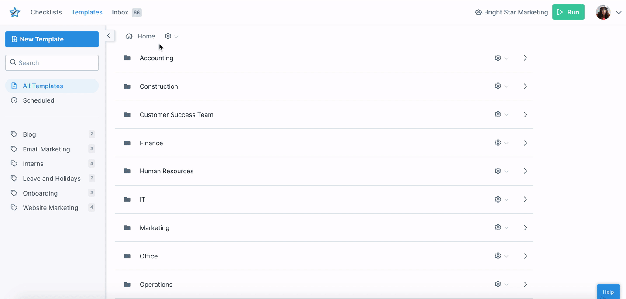Click the Scheduled clock icon
The height and width of the screenshot is (299, 626).
[14, 100]
